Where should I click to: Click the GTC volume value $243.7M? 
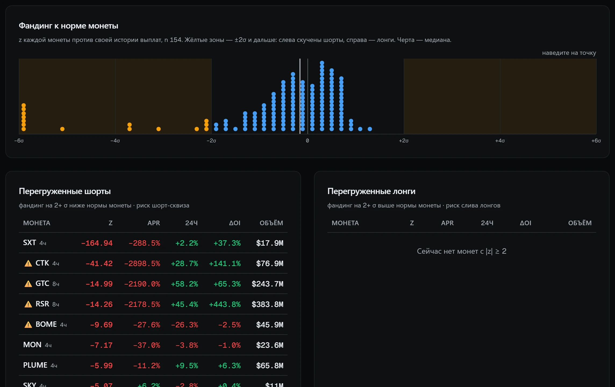click(x=267, y=284)
